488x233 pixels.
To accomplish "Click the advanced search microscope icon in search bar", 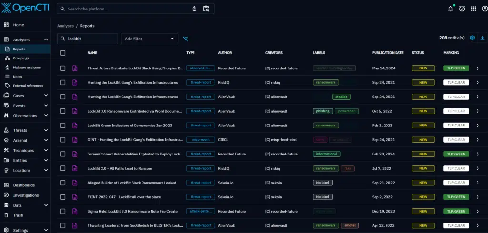I will click(194, 9).
